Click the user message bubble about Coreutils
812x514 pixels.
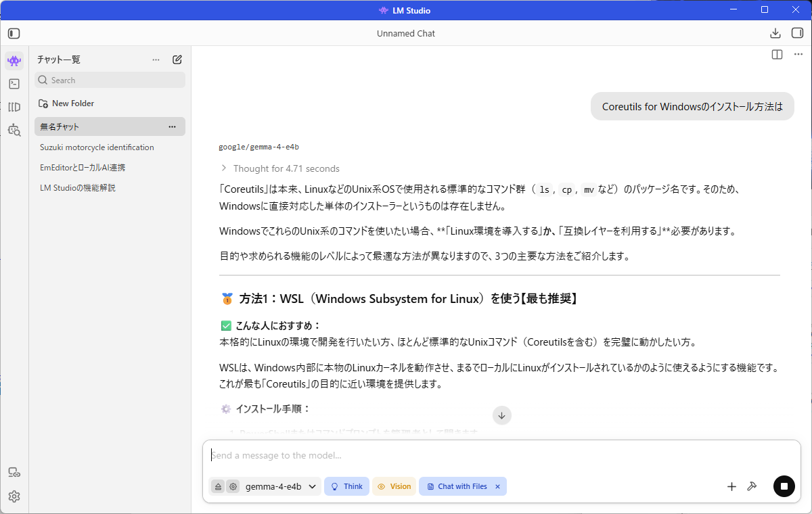tap(692, 106)
